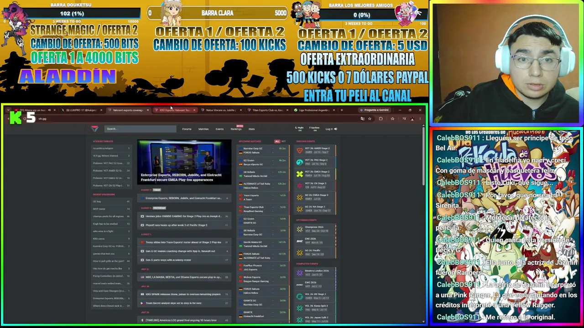Open the 'MVP roster' discussion thread

111,209
